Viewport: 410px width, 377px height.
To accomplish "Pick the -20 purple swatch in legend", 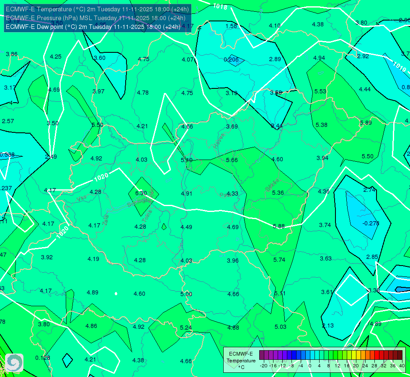I will (x=262, y=355).
